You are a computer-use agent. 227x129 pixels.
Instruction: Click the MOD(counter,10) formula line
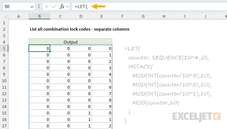point(156,103)
